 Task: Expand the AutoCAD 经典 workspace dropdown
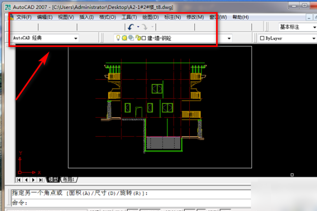tap(76, 39)
